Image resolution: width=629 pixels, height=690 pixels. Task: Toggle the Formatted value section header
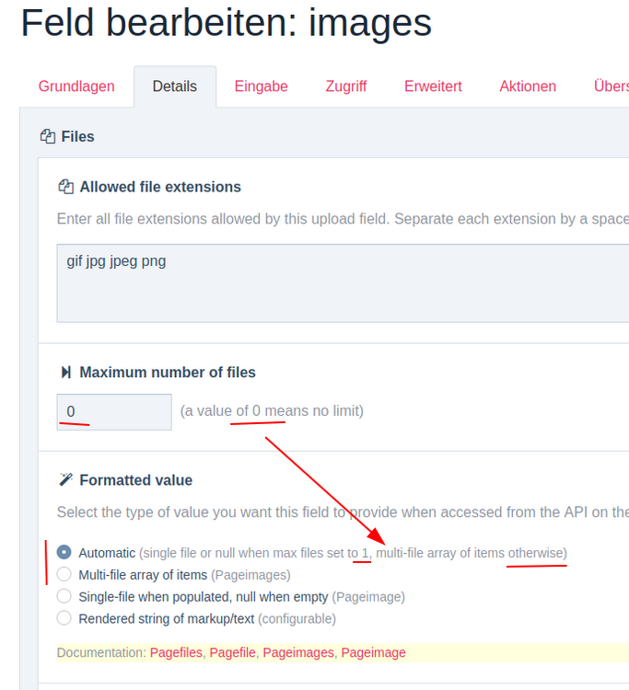click(135, 480)
